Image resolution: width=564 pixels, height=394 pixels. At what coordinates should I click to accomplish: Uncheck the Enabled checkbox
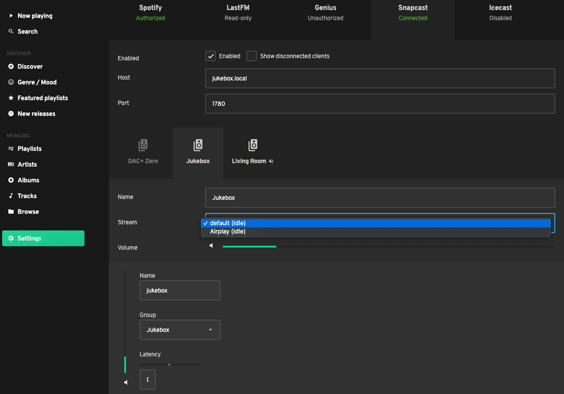point(210,56)
